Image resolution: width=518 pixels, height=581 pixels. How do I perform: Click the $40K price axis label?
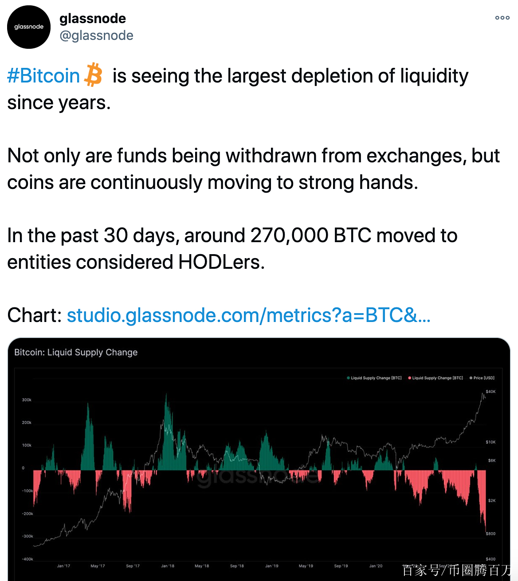(x=491, y=392)
